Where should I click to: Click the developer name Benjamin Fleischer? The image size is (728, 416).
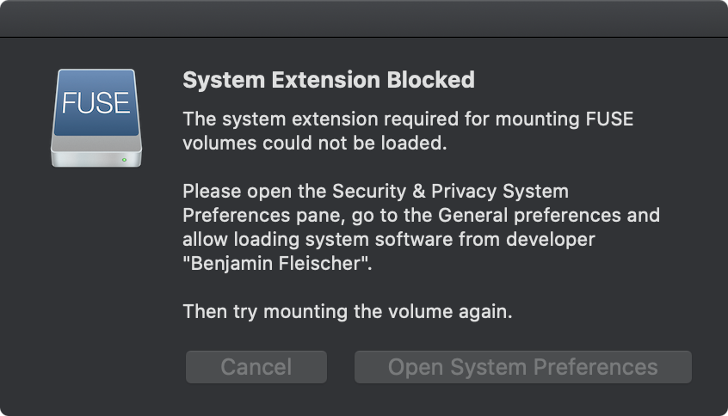coord(277,263)
